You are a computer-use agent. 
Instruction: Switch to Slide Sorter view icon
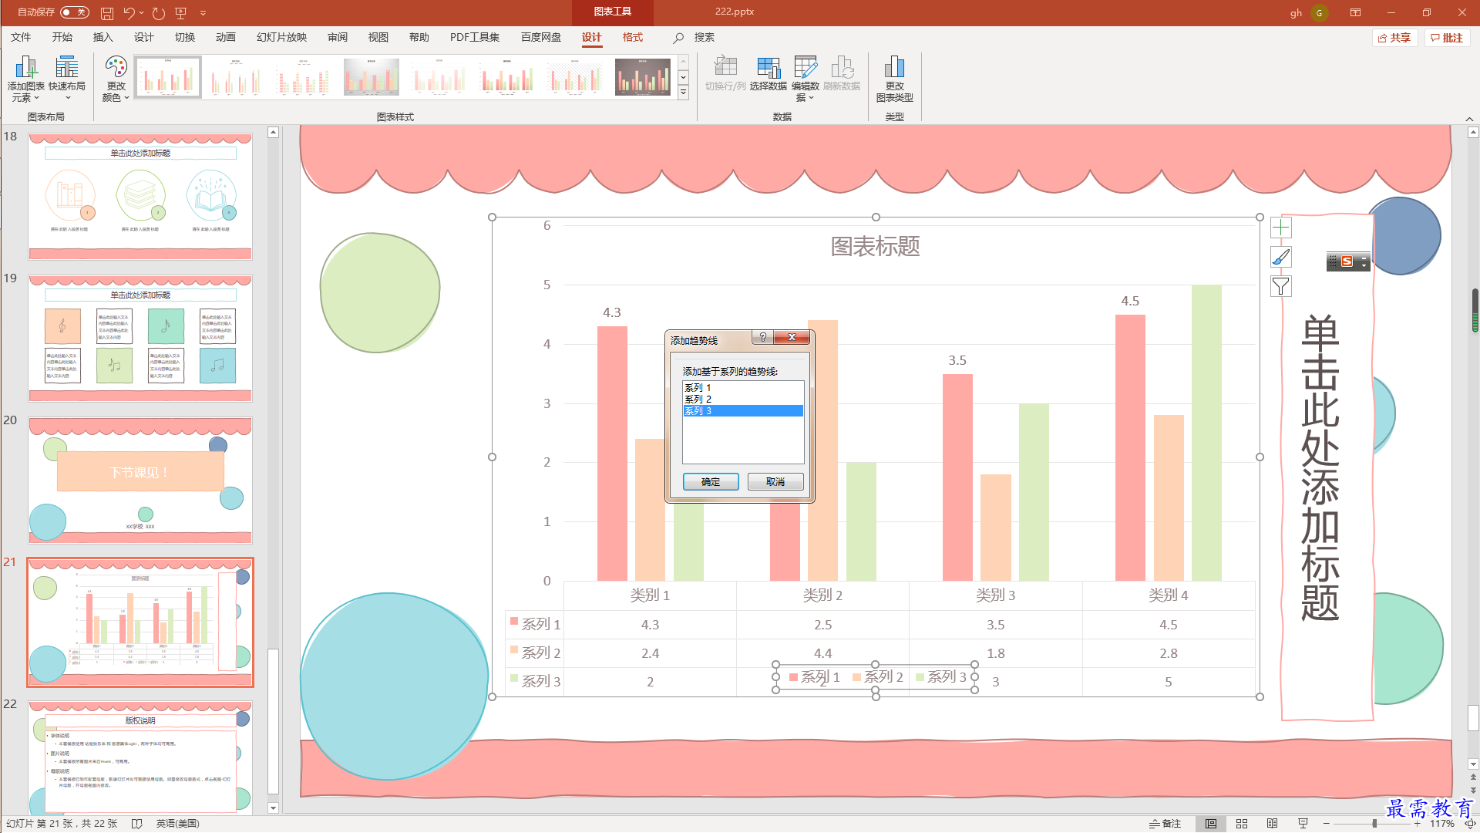[x=1242, y=824]
